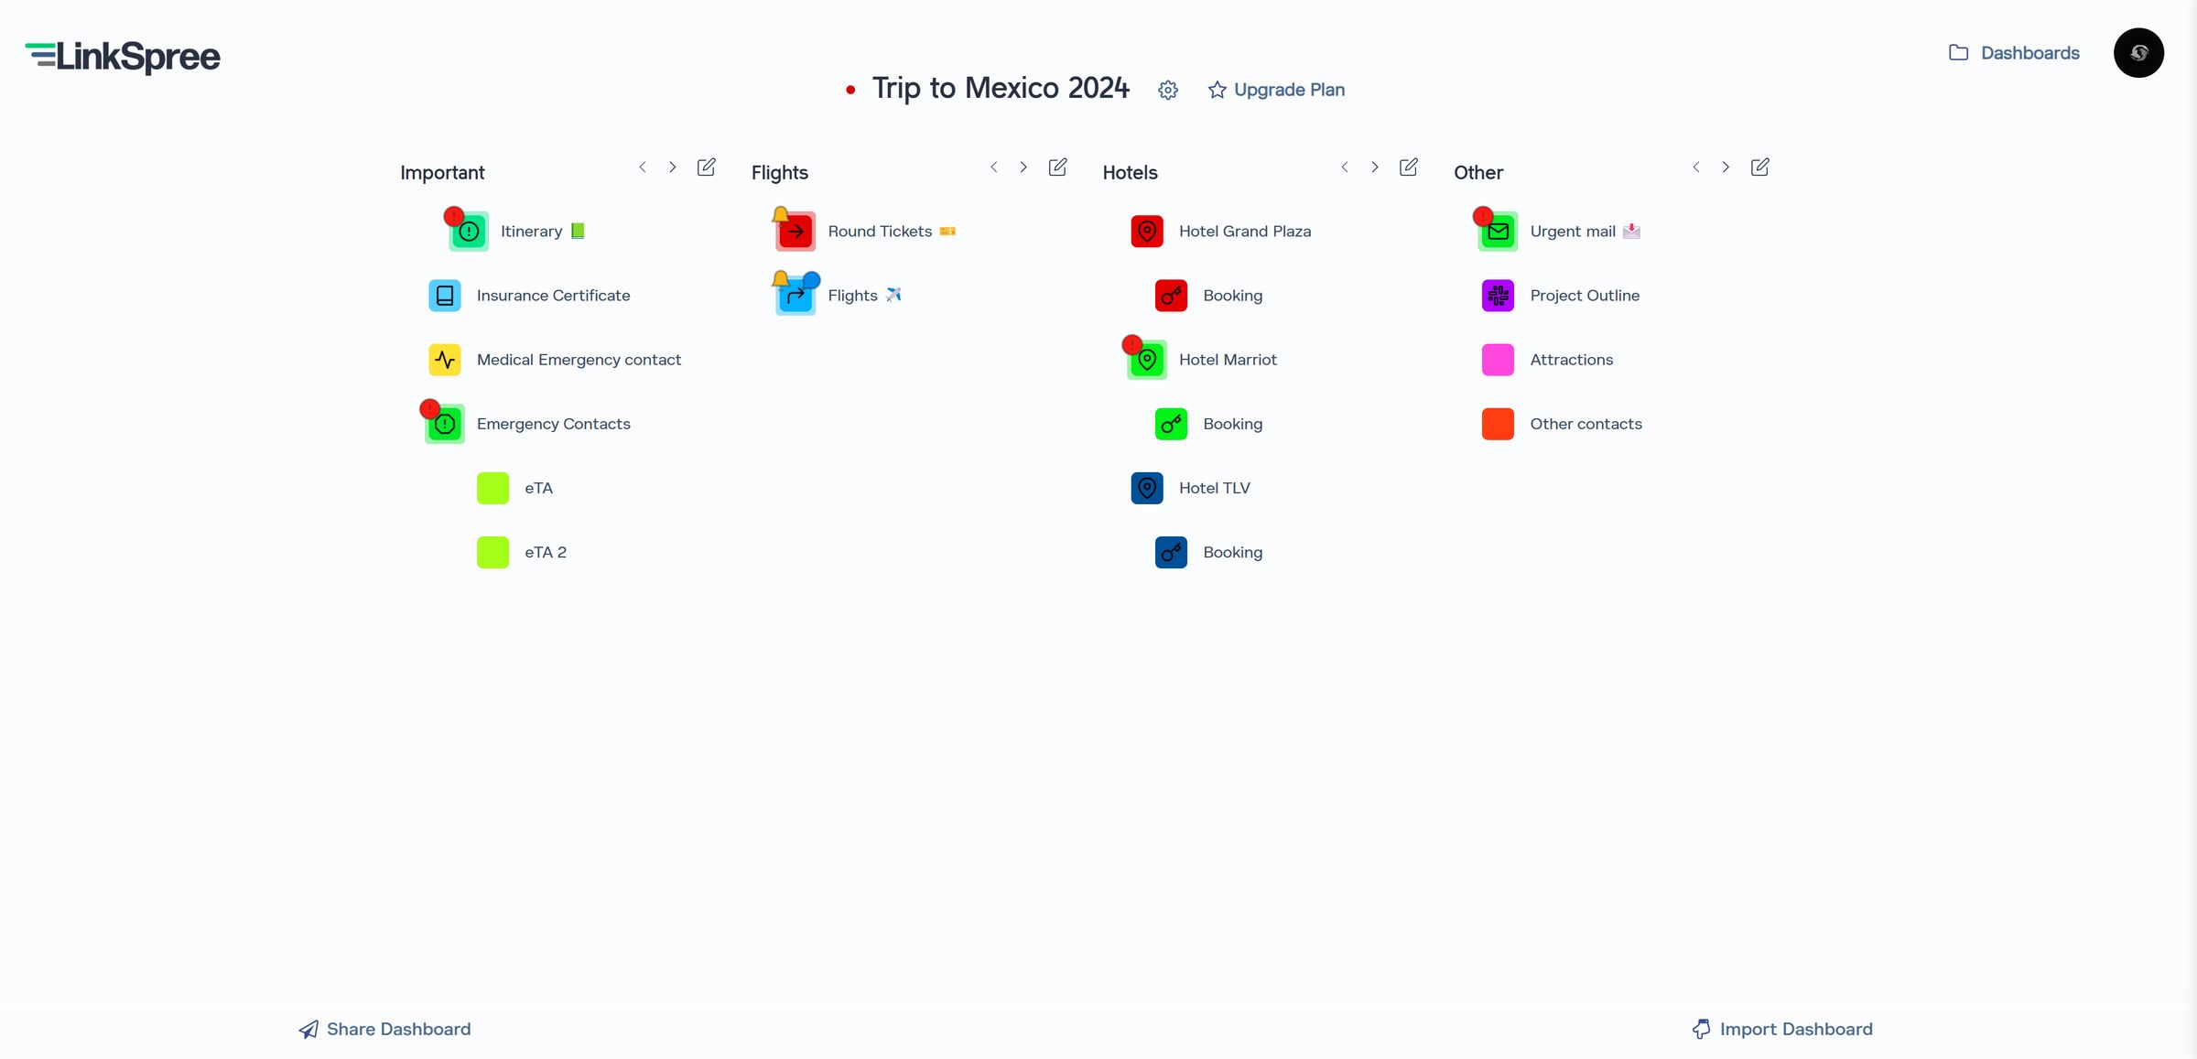Click the Itinerary alert icon
The image size is (2197, 1059).
[468, 230]
